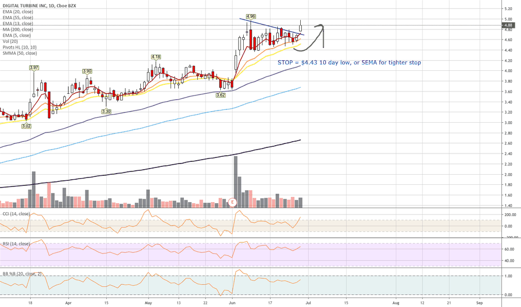Select the EMA (20, close) indicator legend
The image size is (521, 307).
click(18, 12)
